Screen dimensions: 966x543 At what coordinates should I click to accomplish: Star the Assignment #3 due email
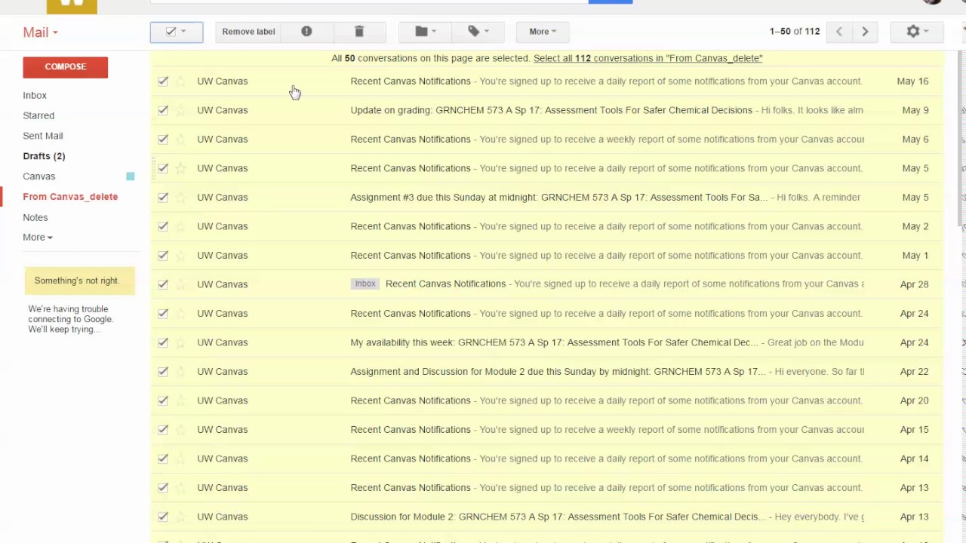(180, 197)
